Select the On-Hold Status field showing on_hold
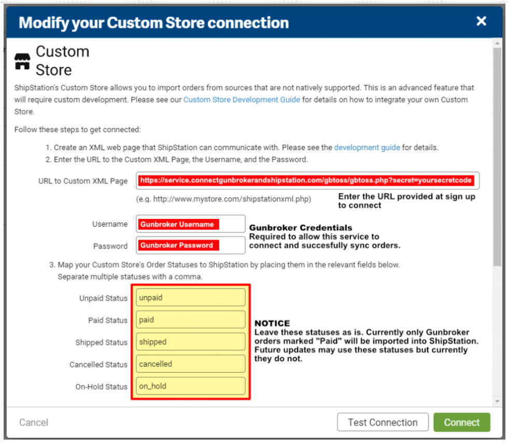This screenshot has height=443, width=508. pos(190,386)
